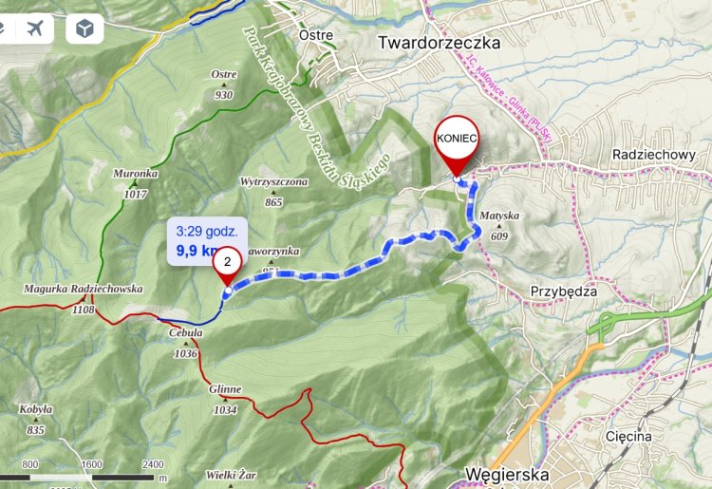Select the Przybędza place name
The image size is (712, 489).
pyautogui.click(x=564, y=292)
